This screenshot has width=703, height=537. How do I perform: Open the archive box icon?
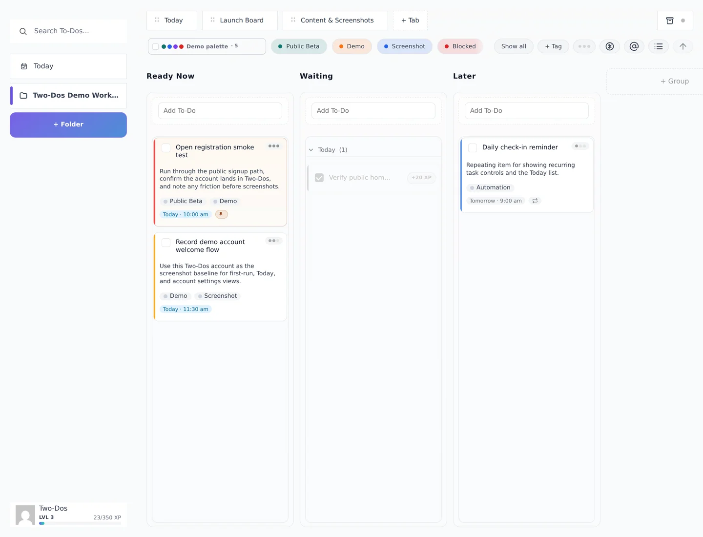tap(670, 21)
